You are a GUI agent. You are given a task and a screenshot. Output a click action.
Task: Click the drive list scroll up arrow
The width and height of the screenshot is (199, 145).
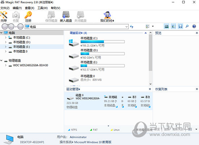tap(151, 33)
